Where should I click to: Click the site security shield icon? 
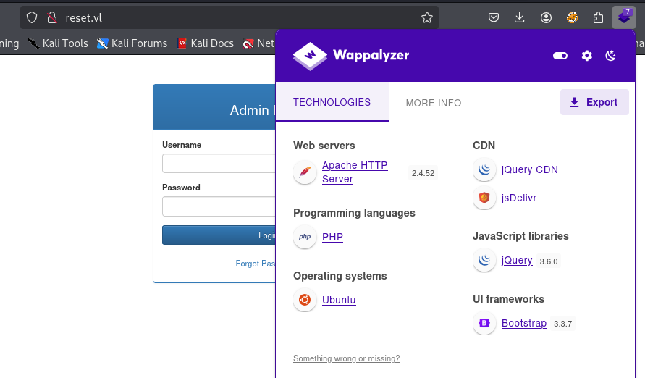(32, 17)
